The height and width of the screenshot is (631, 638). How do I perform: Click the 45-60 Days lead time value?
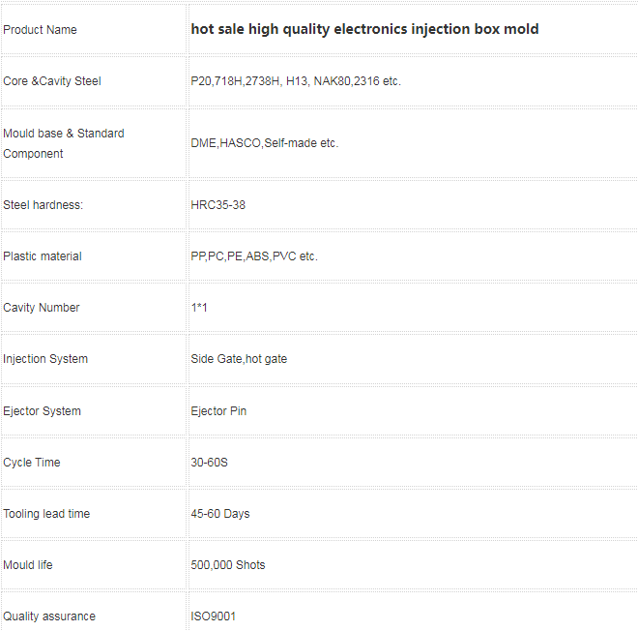pyautogui.click(x=220, y=514)
